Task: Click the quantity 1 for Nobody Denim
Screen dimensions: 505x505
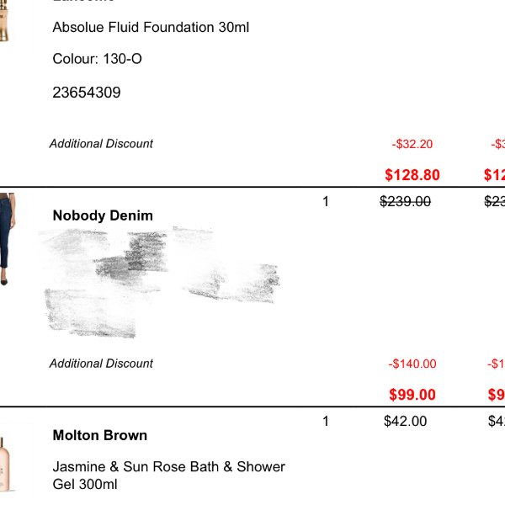Action: click(326, 202)
